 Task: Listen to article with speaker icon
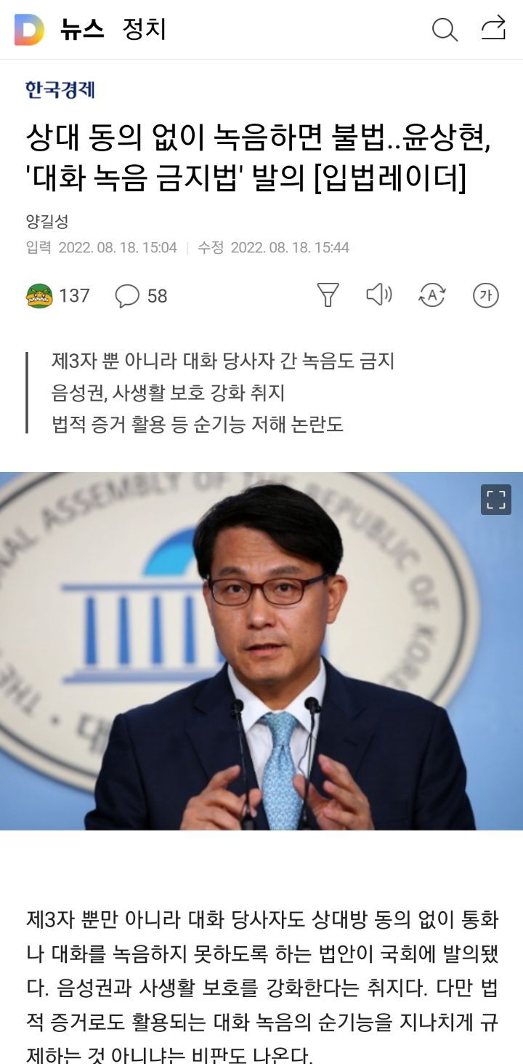[378, 295]
